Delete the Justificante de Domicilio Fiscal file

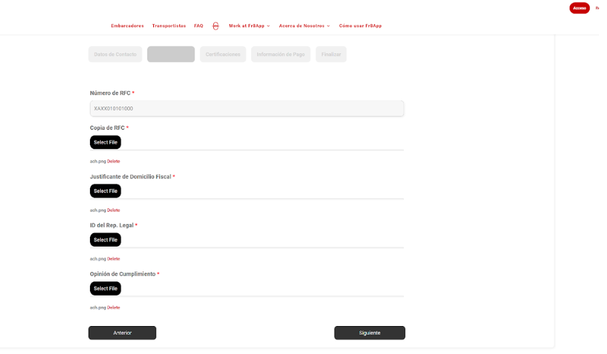113,210
